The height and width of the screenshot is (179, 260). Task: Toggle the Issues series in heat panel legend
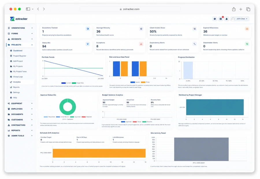click(135, 82)
